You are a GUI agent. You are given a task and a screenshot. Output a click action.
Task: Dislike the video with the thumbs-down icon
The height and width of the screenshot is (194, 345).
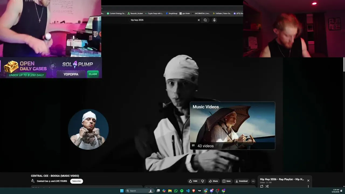pos(202,181)
